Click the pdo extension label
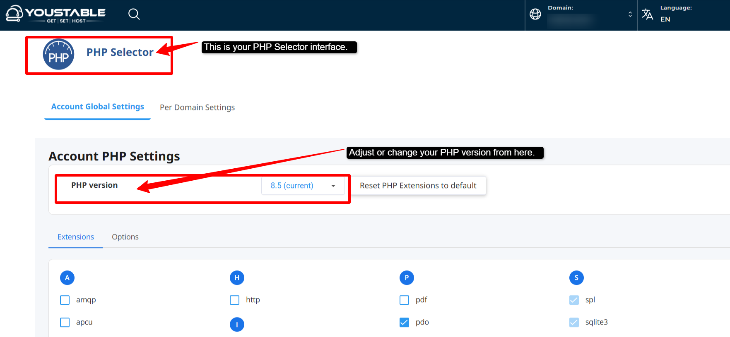The image size is (730, 337). 422,322
